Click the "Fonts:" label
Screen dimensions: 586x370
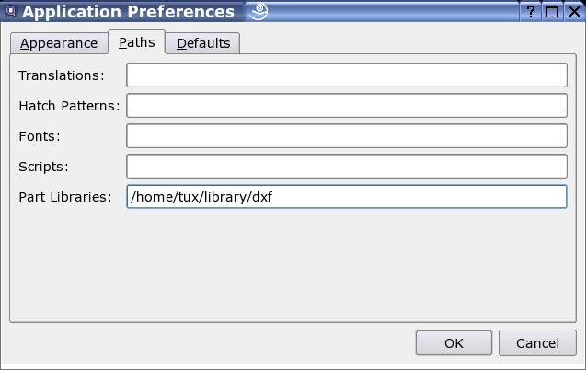pos(40,136)
